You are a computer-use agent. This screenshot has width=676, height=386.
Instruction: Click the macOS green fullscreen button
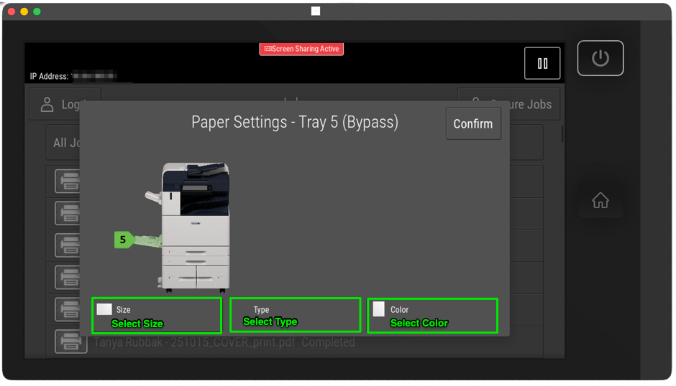[x=37, y=11]
